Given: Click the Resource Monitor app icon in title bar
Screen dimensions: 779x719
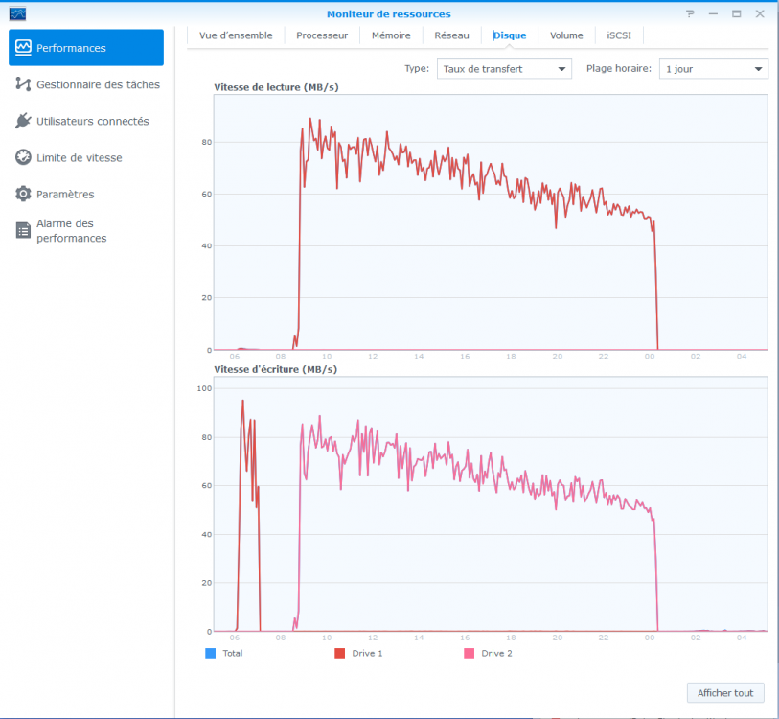Looking at the screenshot, I should click(x=17, y=14).
